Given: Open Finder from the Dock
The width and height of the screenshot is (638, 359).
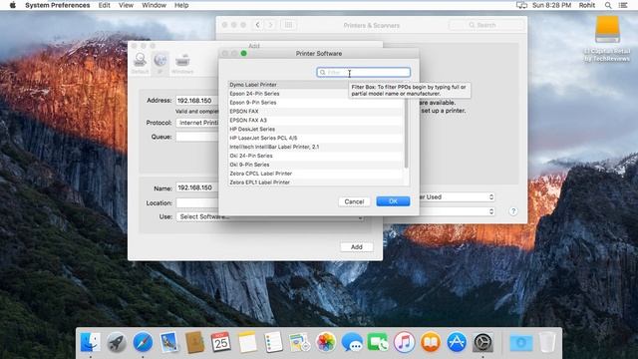Looking at the screenshot, I should point(91,342).
